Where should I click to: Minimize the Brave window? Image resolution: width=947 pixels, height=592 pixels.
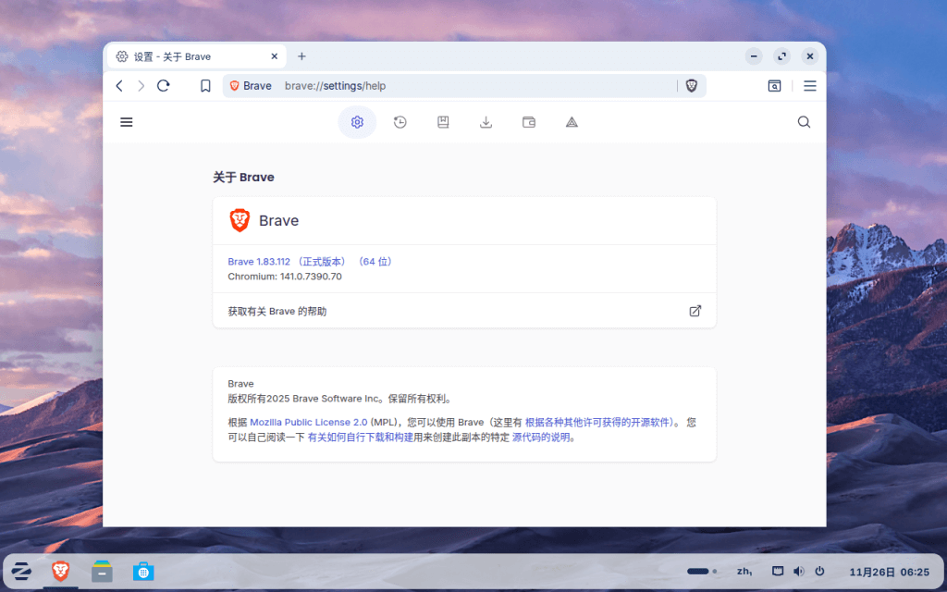pyautogui.click(x=754, y=56)
